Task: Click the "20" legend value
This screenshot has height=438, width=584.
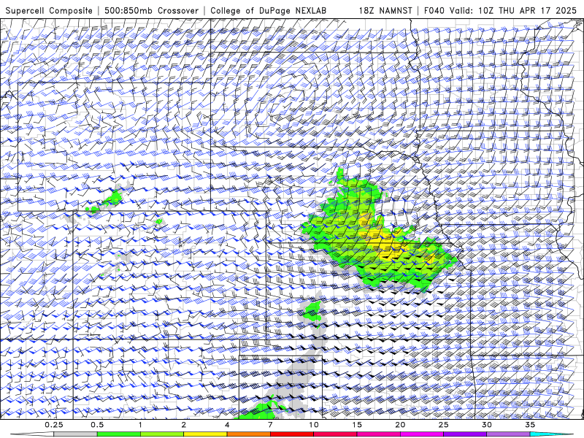Action: click(400, 425)
